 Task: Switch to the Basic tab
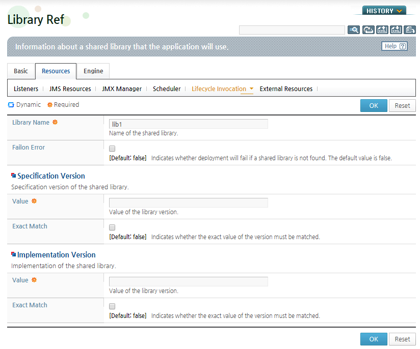[21, 71]
